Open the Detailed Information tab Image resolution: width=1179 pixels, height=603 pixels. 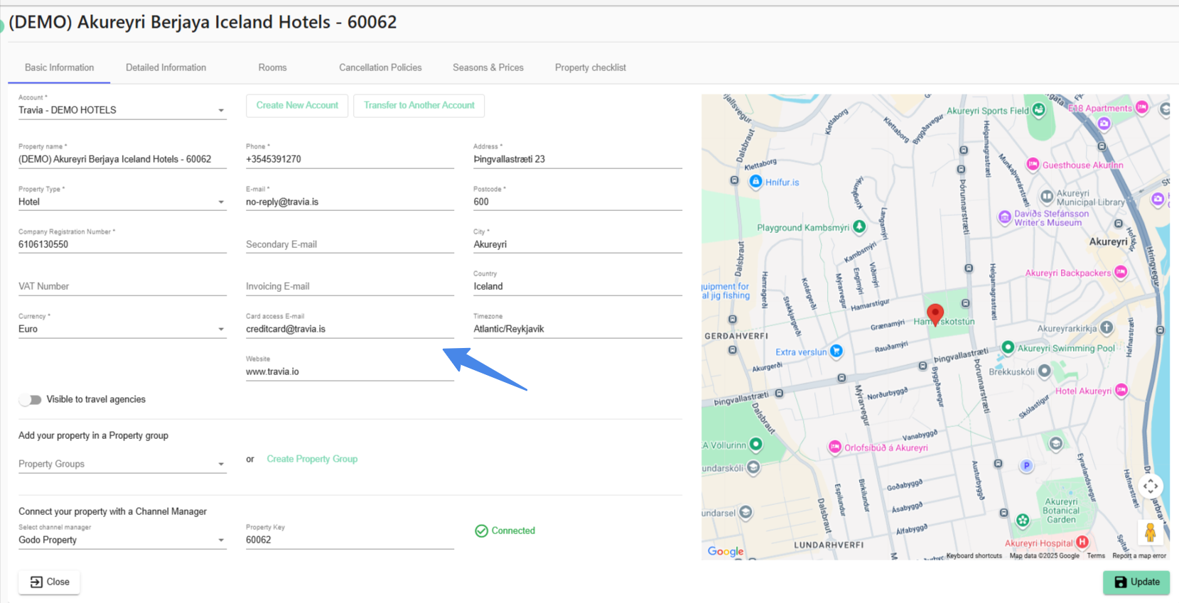pyautogui.click(x=166, y=67)
